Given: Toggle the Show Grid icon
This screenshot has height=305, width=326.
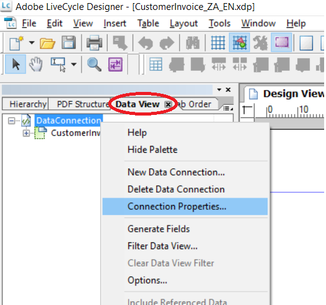Looking at the screenshot, I should [x=218, y=43].
